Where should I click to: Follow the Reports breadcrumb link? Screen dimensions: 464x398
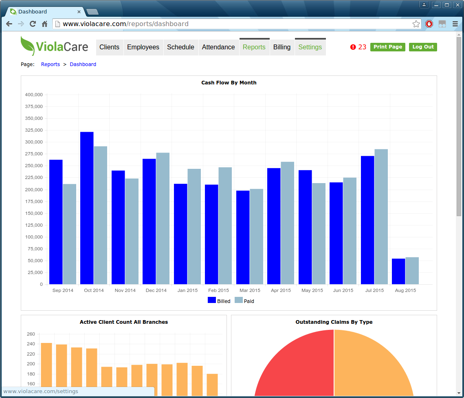(50, 64)
